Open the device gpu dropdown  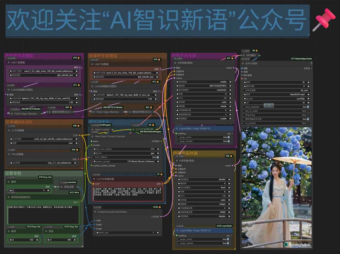[126, 153]
